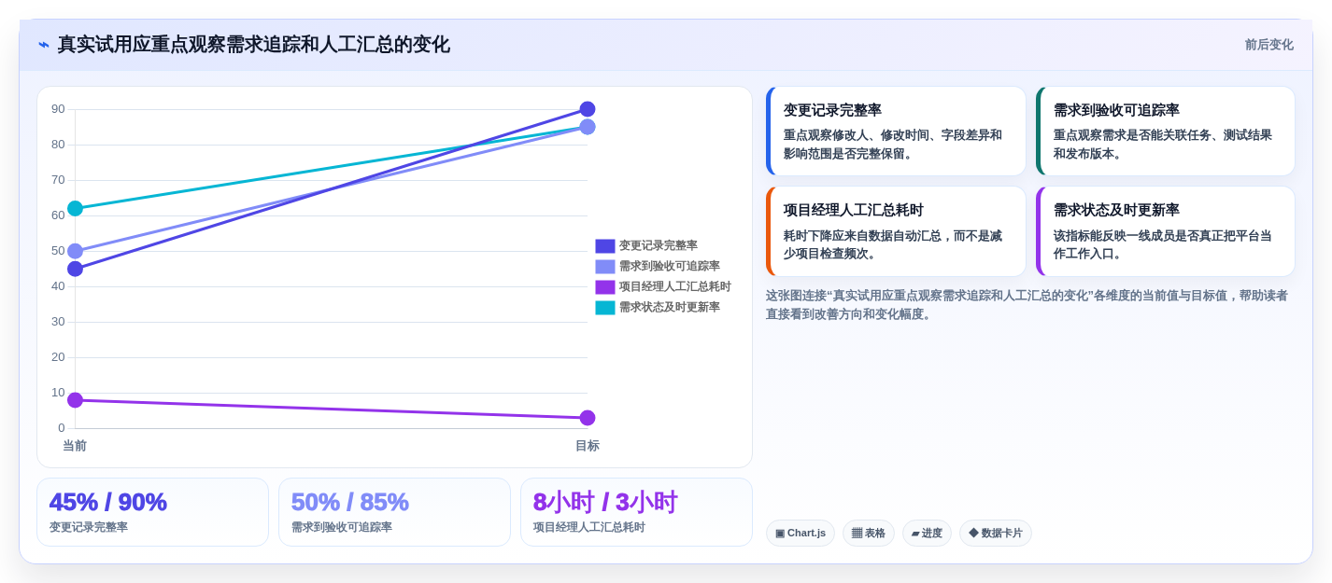Toggle 需求状态及时更新率 legend color swatch
The width and height of the screenshot is (1332, 583).
(605, 308)
